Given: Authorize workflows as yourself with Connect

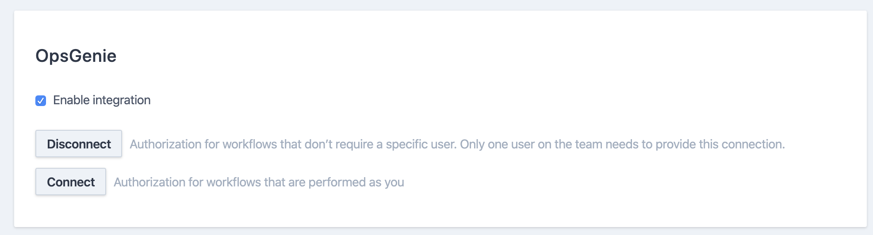Looking at the screenshot, I should (71, 182).
